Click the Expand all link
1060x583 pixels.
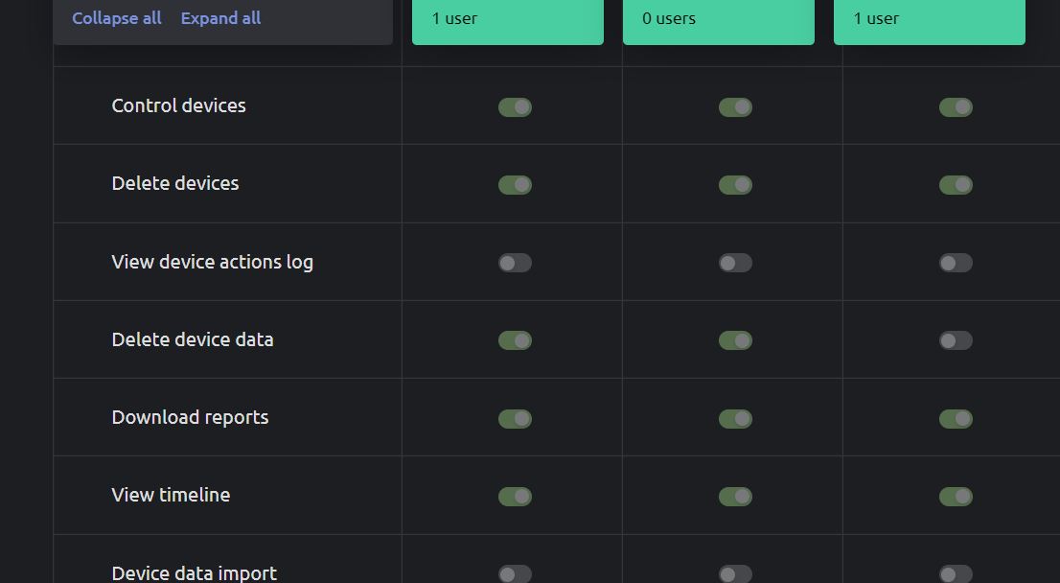220,18
